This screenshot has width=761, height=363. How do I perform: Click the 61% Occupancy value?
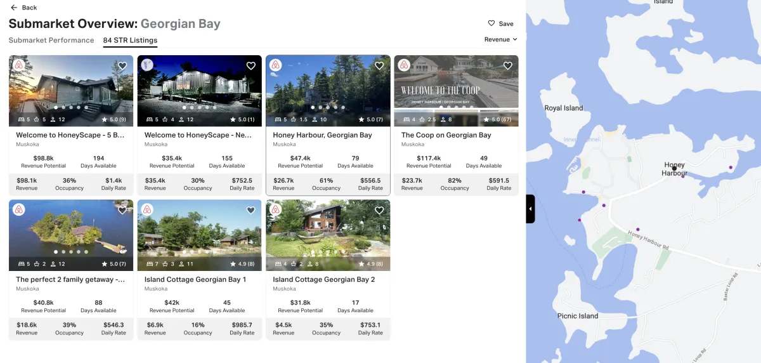326,180
